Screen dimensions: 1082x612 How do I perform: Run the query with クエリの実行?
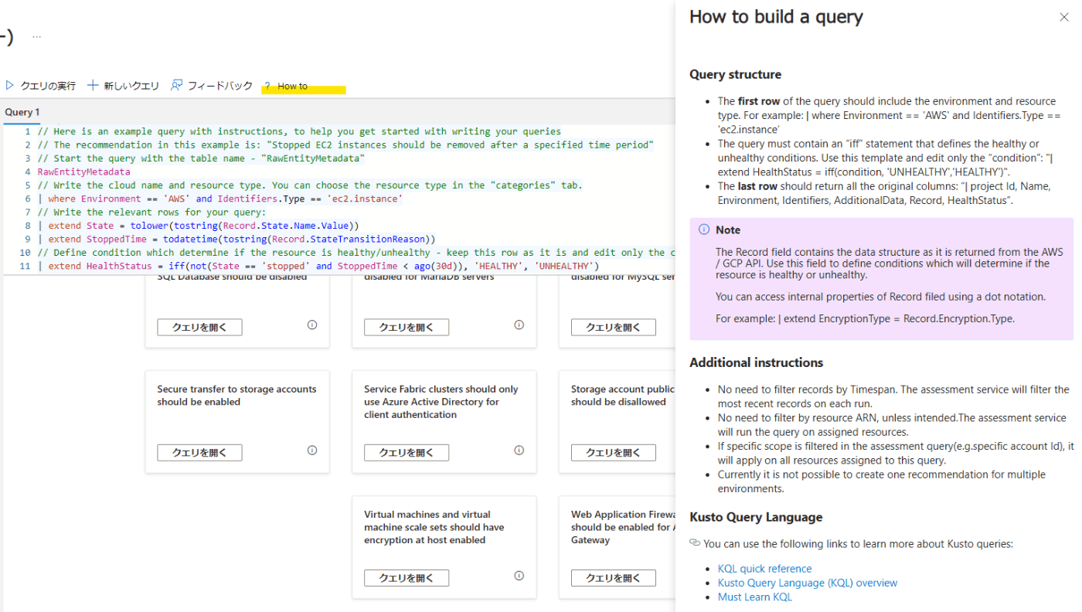(x=41, y=86)
